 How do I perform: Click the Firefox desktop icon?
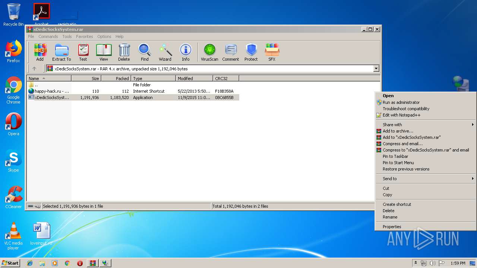coord(13,51)
